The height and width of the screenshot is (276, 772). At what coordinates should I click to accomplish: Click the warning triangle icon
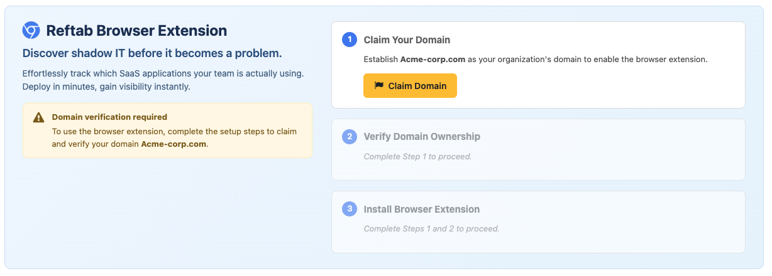[39, 117]
